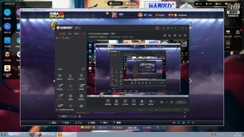Open the notification bell icon
Image resolution: width=244 pixels, height=137 pixels.
180,35
